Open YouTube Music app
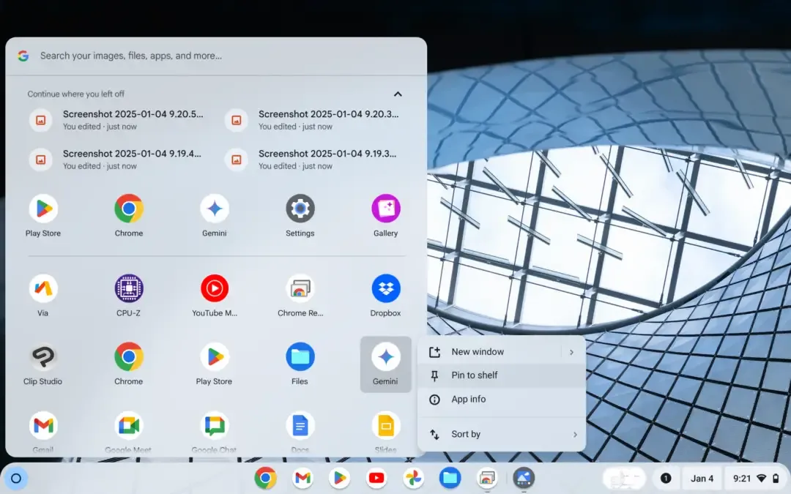Viewport: 791px width, 494px height. (215, 296)
